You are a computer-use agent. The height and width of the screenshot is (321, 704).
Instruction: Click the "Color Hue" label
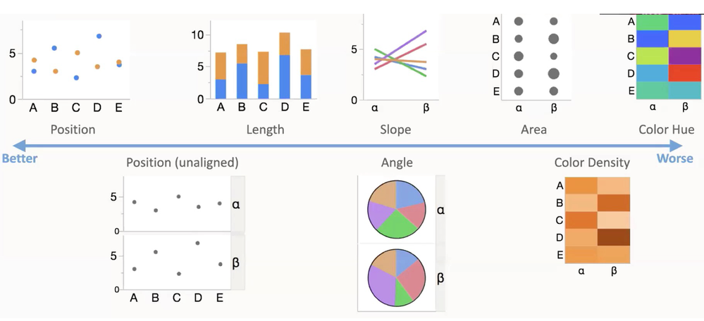tap(666, 130)
